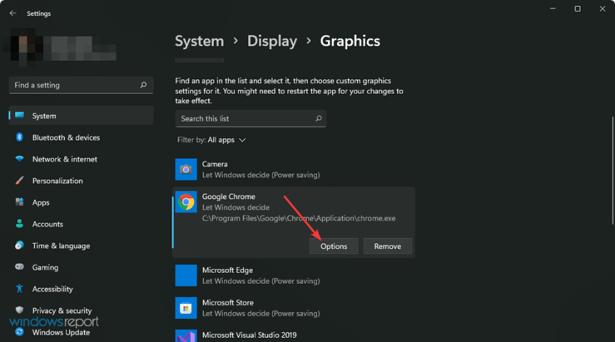Click the Personalization paintbrush icon
615x342 pixels.
click(x=19, y=180)
